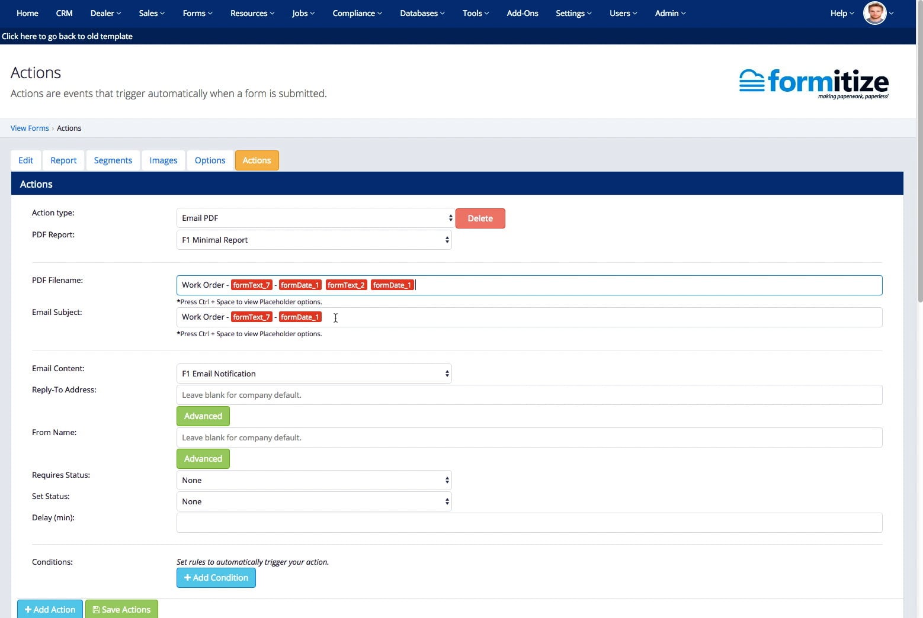Click the Add Action button
Screen dimensions: 923x618
[50, 609]
